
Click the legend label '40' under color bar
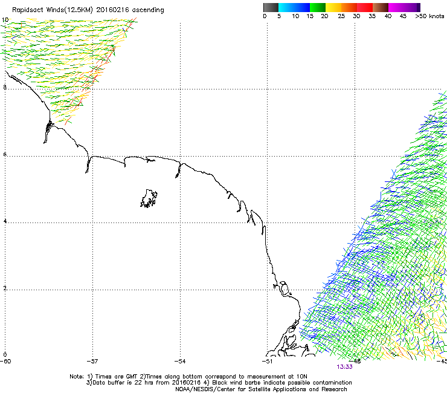pyautogui.click(x=388, y=16)
